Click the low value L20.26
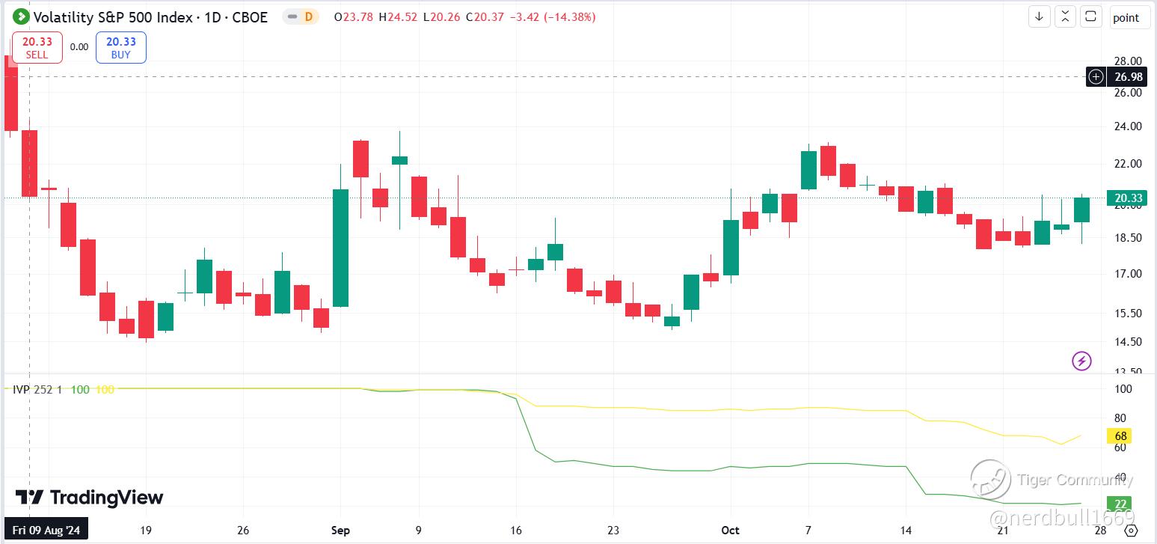 [x=442, y=16]
